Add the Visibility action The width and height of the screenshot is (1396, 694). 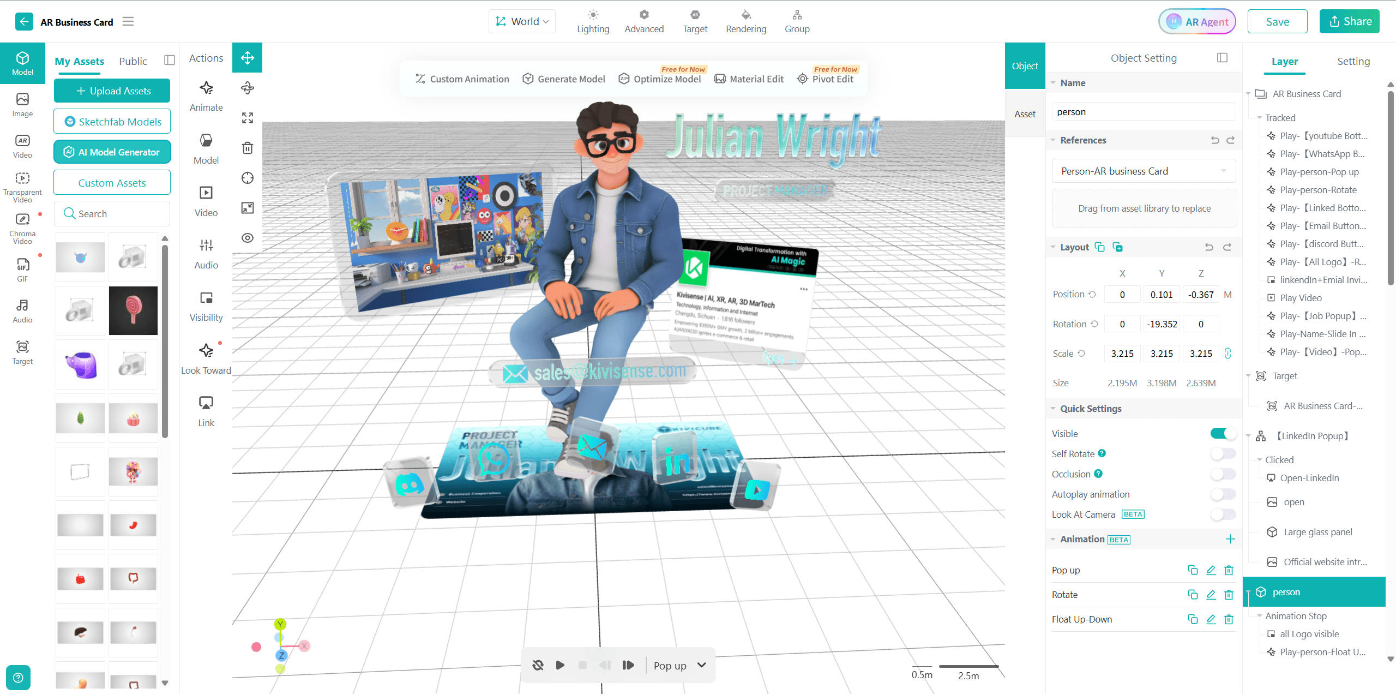(x=206, y=307)
